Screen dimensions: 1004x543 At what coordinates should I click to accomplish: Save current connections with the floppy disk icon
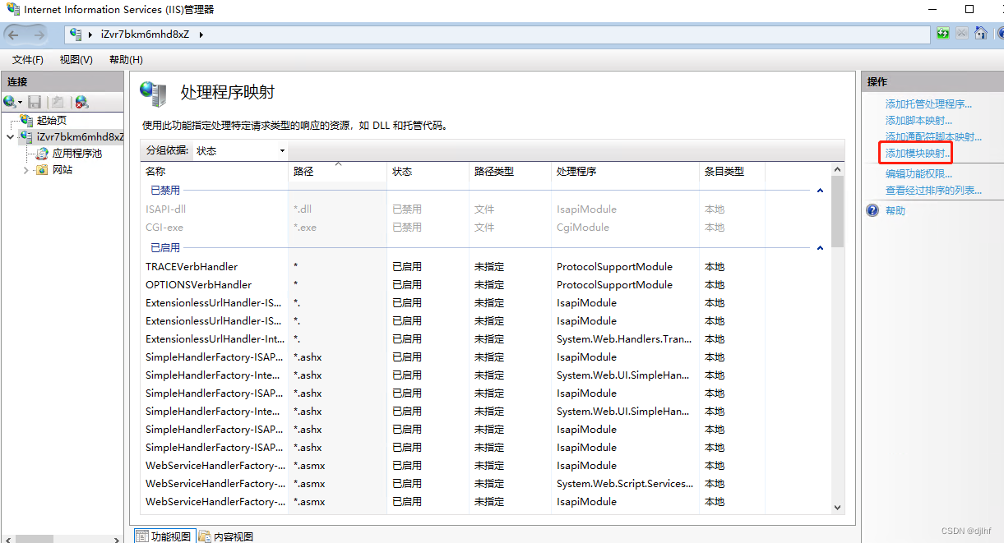coord(33,102)
